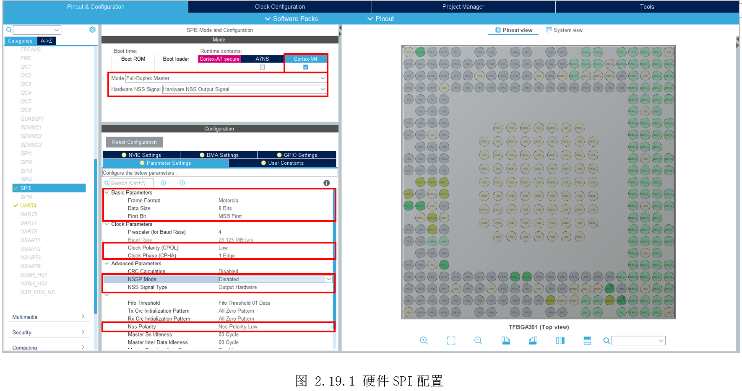
Task: Rotate the chip view clockwise
Action: coord(506,341)
